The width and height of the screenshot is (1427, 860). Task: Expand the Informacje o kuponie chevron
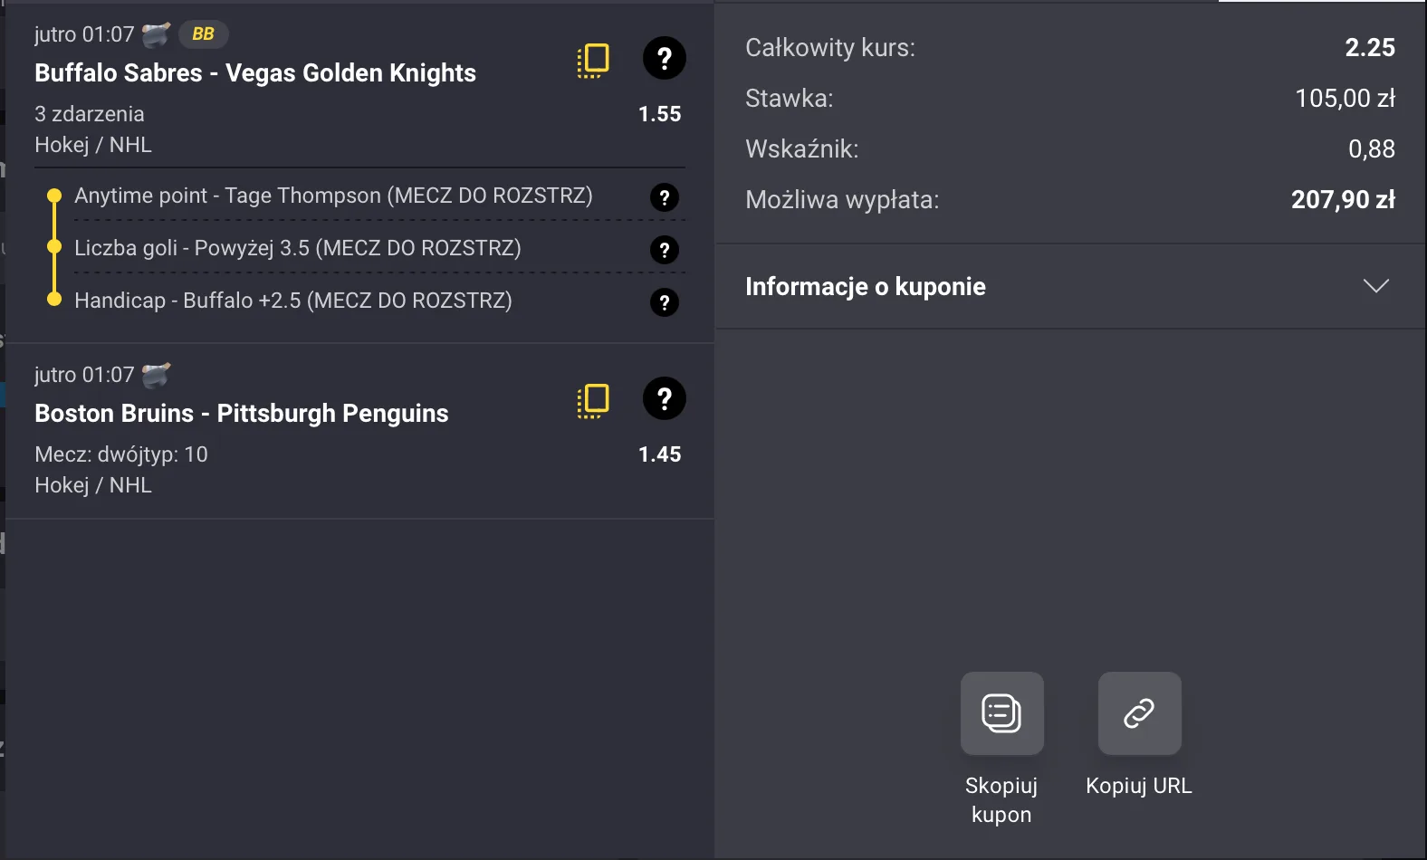click(x=1375, y=286)
